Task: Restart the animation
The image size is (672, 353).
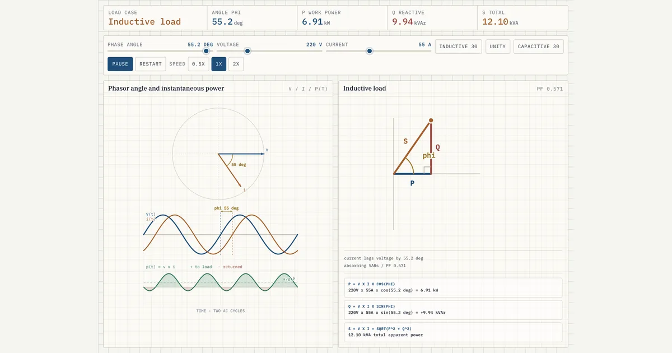Action: click(x=151, y=64)
